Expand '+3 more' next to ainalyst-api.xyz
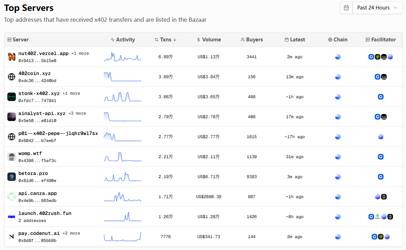 click(x=77, y=113)
